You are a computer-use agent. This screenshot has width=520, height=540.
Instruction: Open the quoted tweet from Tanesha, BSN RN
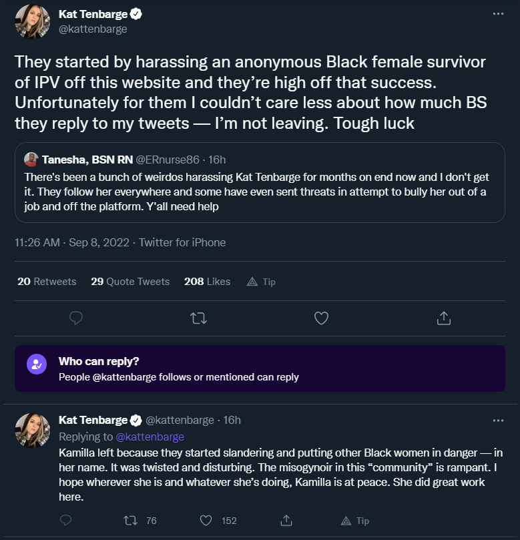pos(260,182)
